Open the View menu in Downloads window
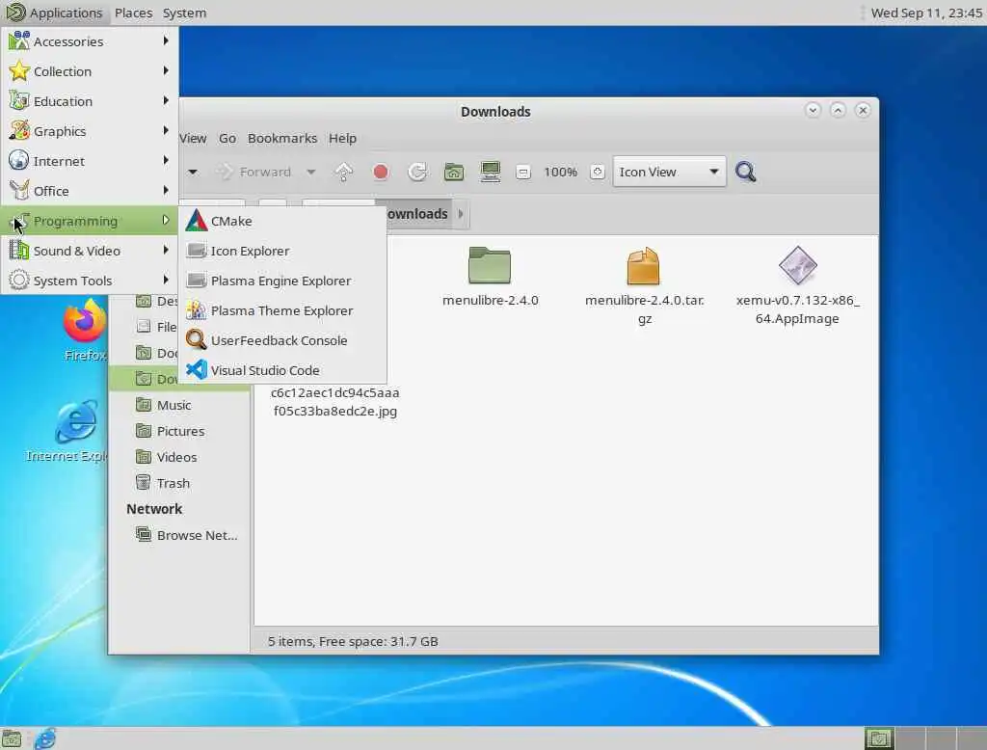987x750 pixels. [x=193, y=138]
